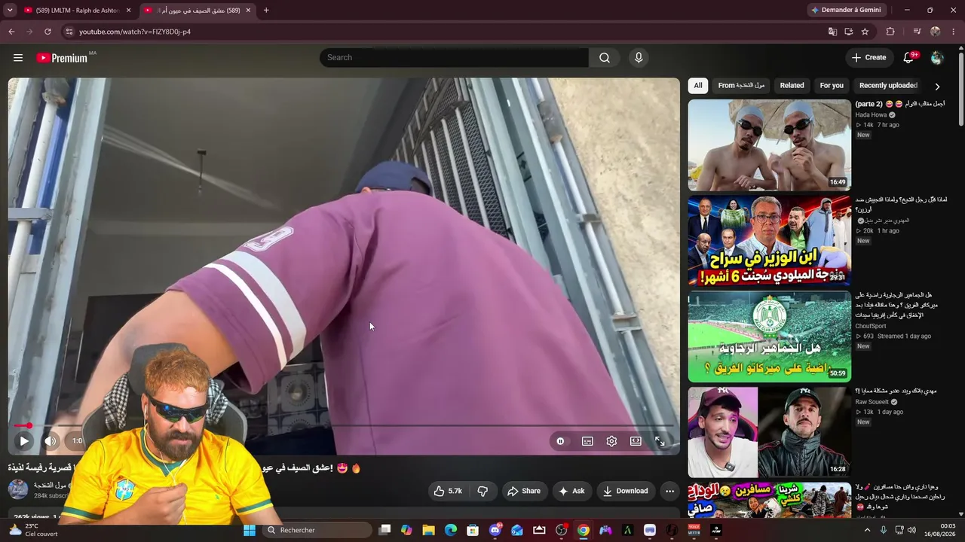Enter full screen mode
The image size is (965, 542).
(x=660, y=441)
